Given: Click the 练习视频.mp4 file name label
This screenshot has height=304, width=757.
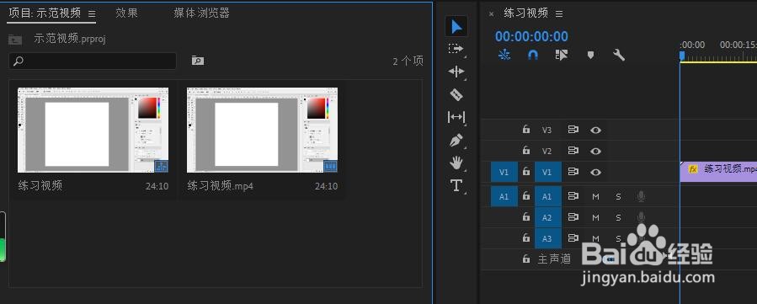Looking at the screenshot, I should [220, 186].
